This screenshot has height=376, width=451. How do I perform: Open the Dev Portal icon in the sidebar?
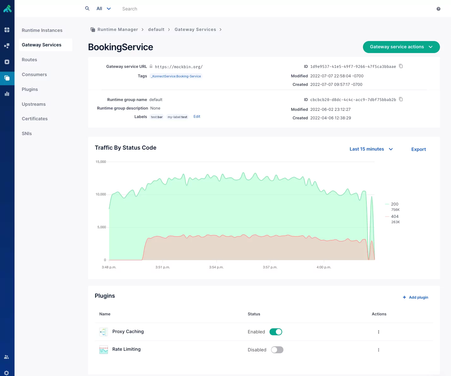[x=7, y=62]
